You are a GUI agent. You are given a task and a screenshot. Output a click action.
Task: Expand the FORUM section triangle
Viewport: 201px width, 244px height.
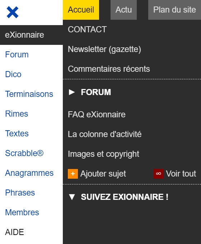coord(72,92)
